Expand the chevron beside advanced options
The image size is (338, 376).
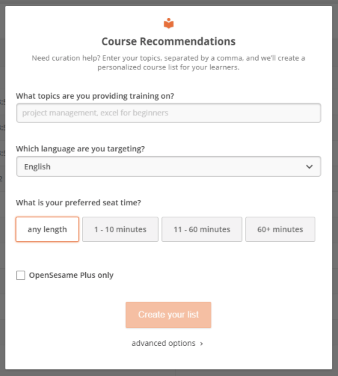coord(201,344)
